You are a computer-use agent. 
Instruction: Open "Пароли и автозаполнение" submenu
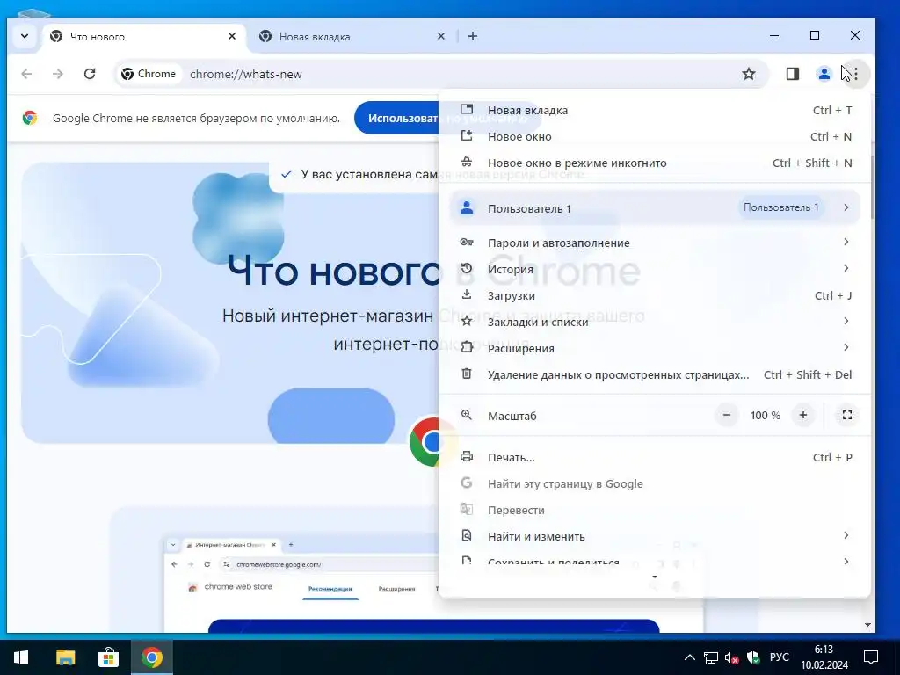coord(655,243)
